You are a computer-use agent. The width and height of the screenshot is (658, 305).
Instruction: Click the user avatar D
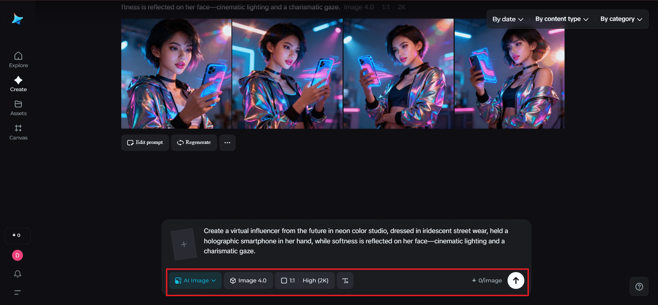[x=17, y=255]
